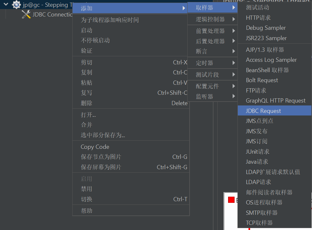Add an Access Log Sampler
Screen dimensions: 312x230
tap(275, 60)
